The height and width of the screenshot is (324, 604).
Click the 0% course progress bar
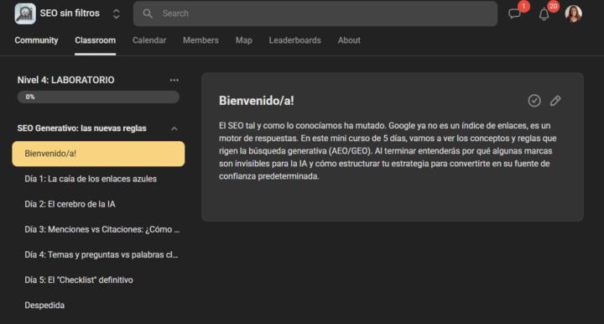tap(98, 97)
